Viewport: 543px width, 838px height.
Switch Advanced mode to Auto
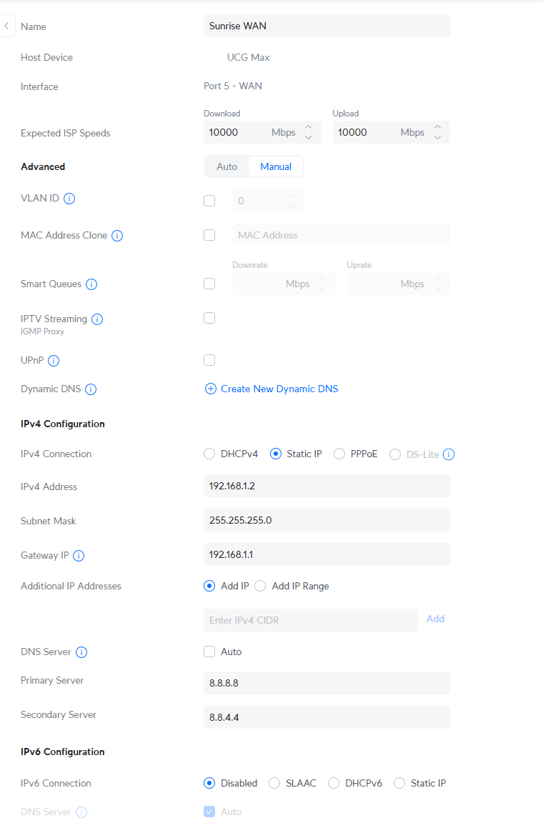click(226, 166)
